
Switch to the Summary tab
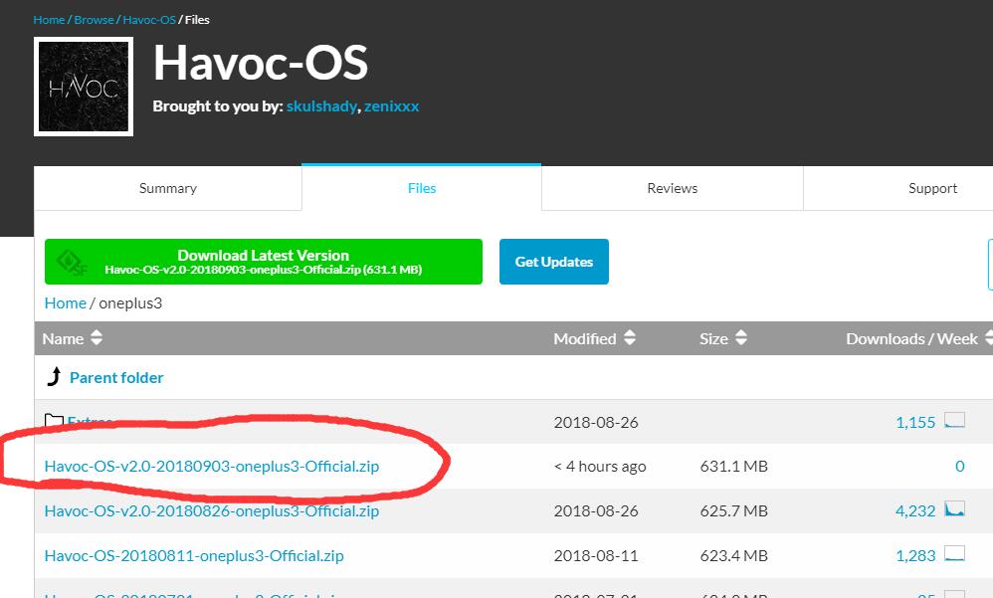(x=167, y=187)
